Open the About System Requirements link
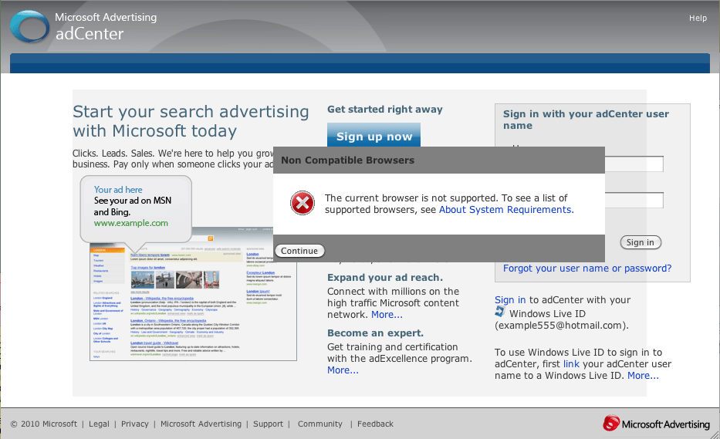Viewport: 720px width, 439px height. pyautogui.click(x=506, y=210)
